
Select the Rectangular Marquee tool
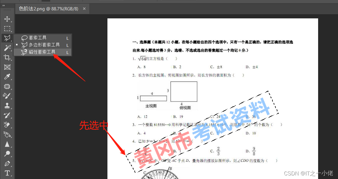(x=7, y=28)
